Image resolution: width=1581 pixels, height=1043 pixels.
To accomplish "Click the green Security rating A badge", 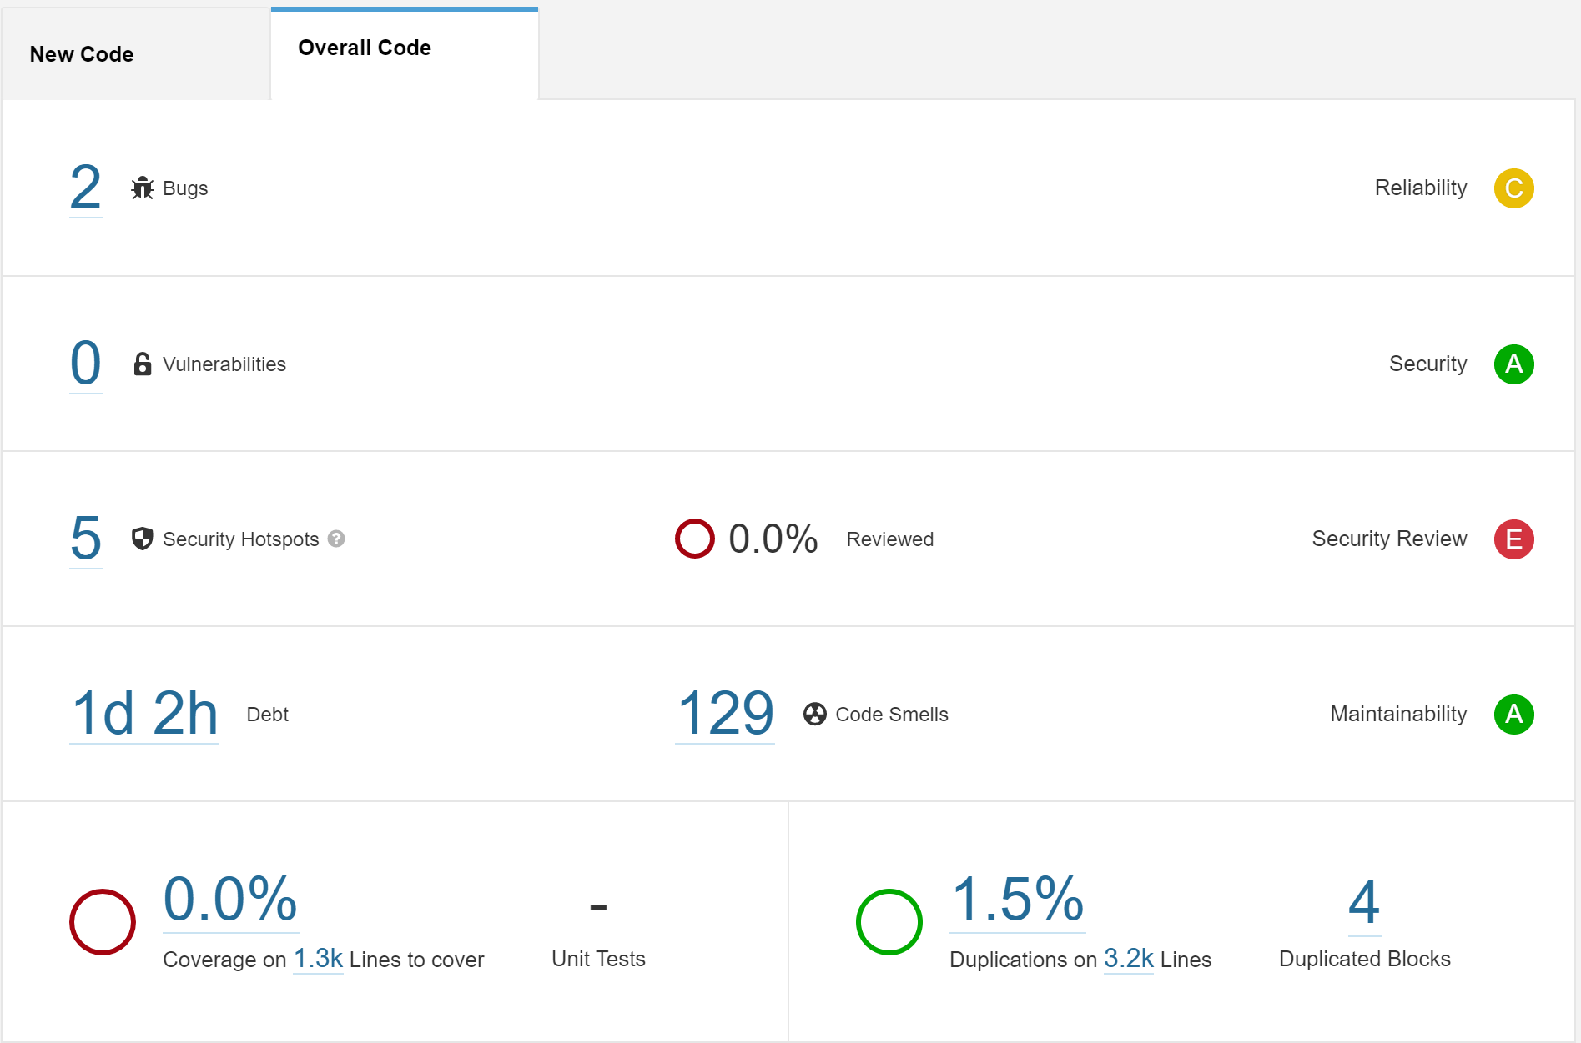I will click(x=1513, y=364).
